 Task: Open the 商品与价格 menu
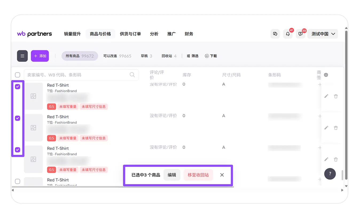coord(100,34)
